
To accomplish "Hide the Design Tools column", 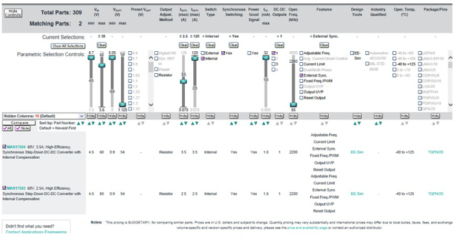I will [x=357, y=116].
